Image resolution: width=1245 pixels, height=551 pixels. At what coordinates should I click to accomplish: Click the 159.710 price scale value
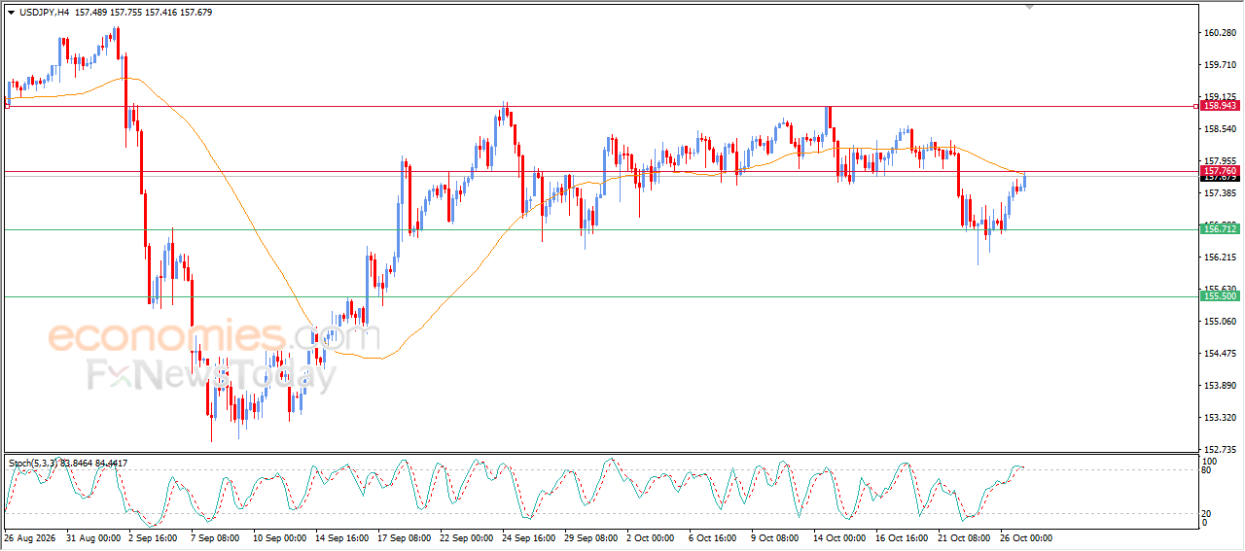pos(1220,65)
